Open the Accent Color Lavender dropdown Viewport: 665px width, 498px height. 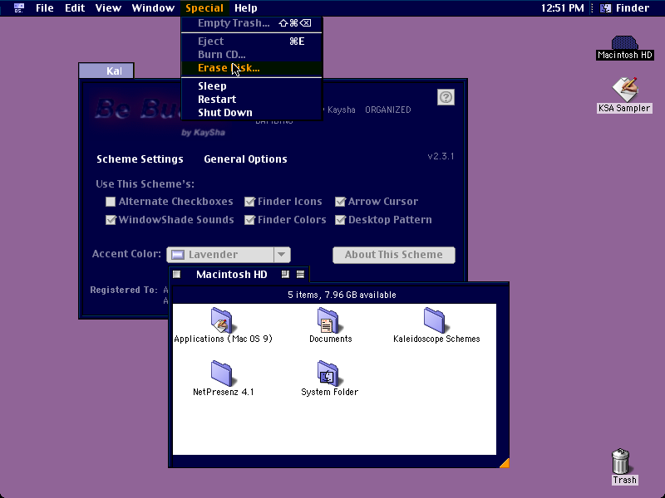pyautogui.click(x=229, y=255)
